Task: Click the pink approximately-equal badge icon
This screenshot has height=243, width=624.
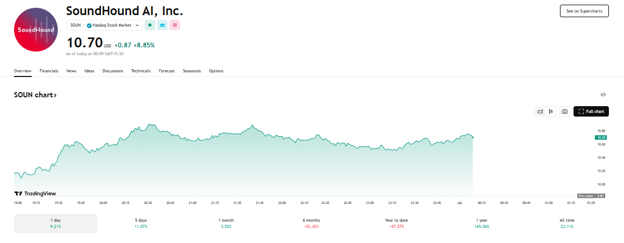Action: (x=175, y=25)
